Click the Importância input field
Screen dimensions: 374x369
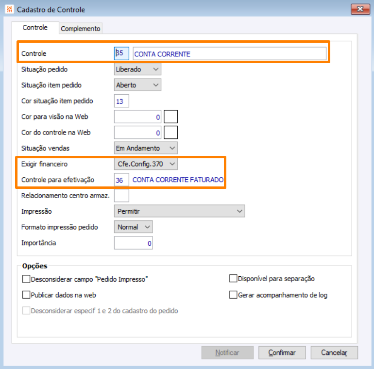click(x=134, y=243)
